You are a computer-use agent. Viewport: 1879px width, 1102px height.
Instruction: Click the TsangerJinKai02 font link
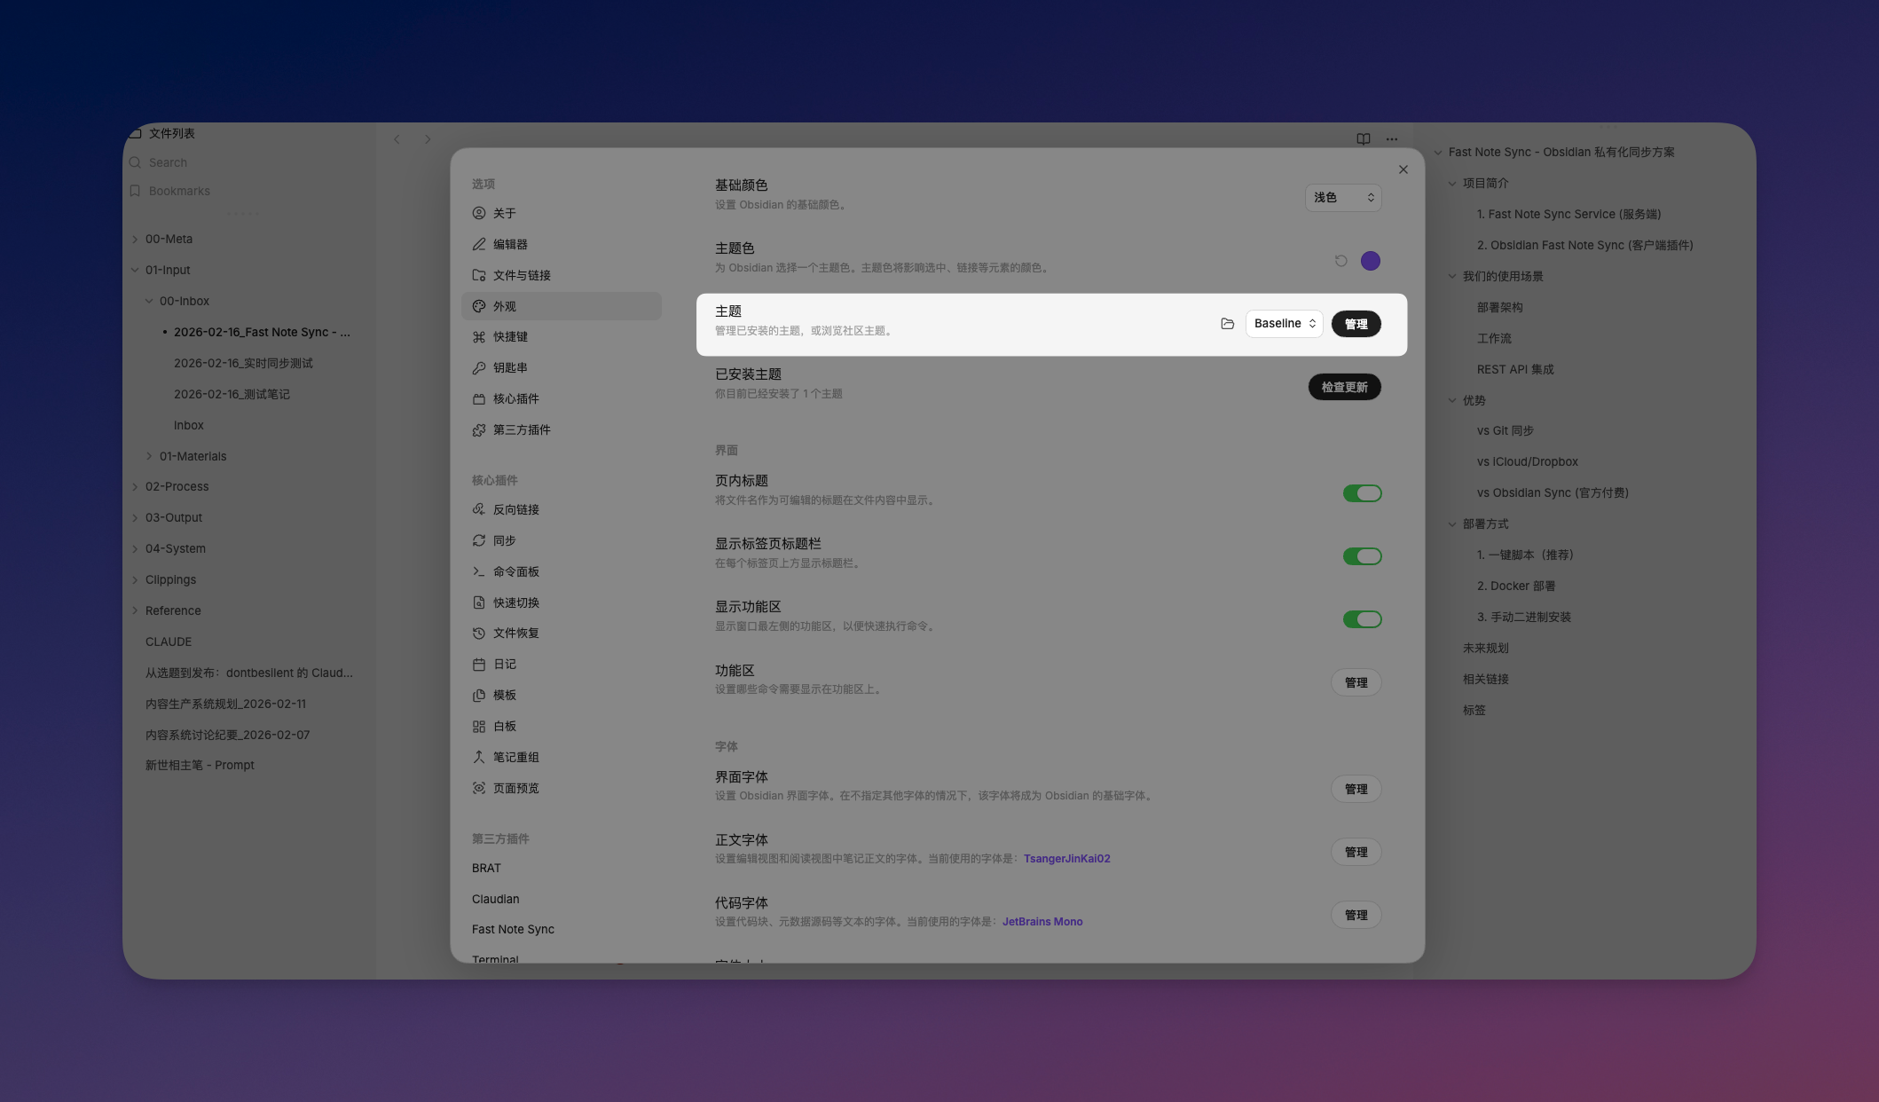click(1066, 858)
